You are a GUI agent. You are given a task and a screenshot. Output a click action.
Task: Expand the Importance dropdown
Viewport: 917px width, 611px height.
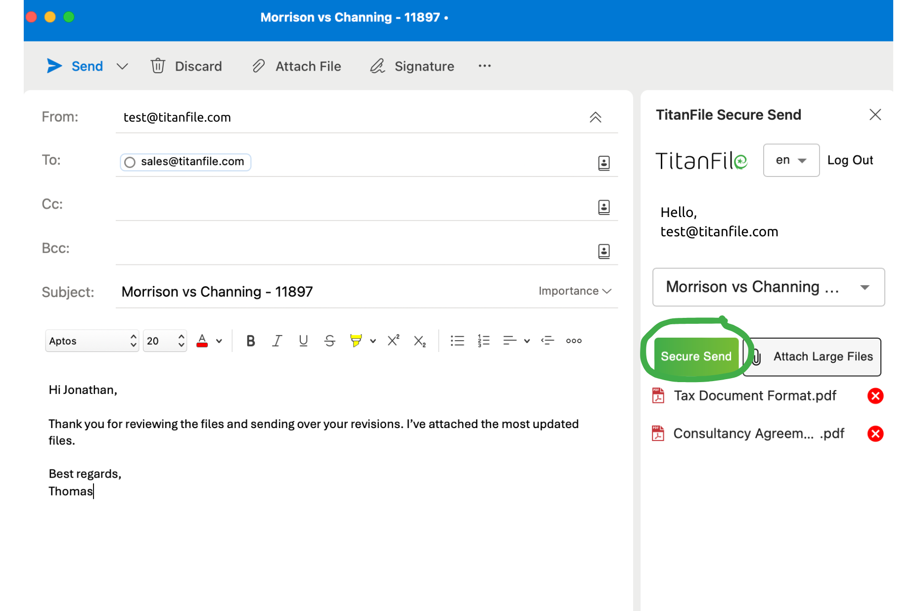[x=575, y=291]
